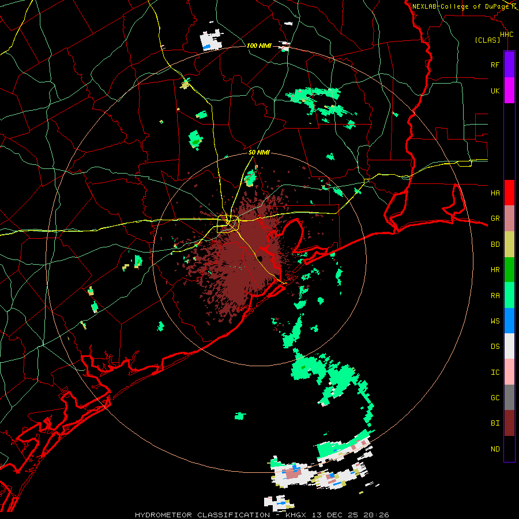Click the HHC product label
The width and height of the screenshot is (519, 519).
(506, 35)
